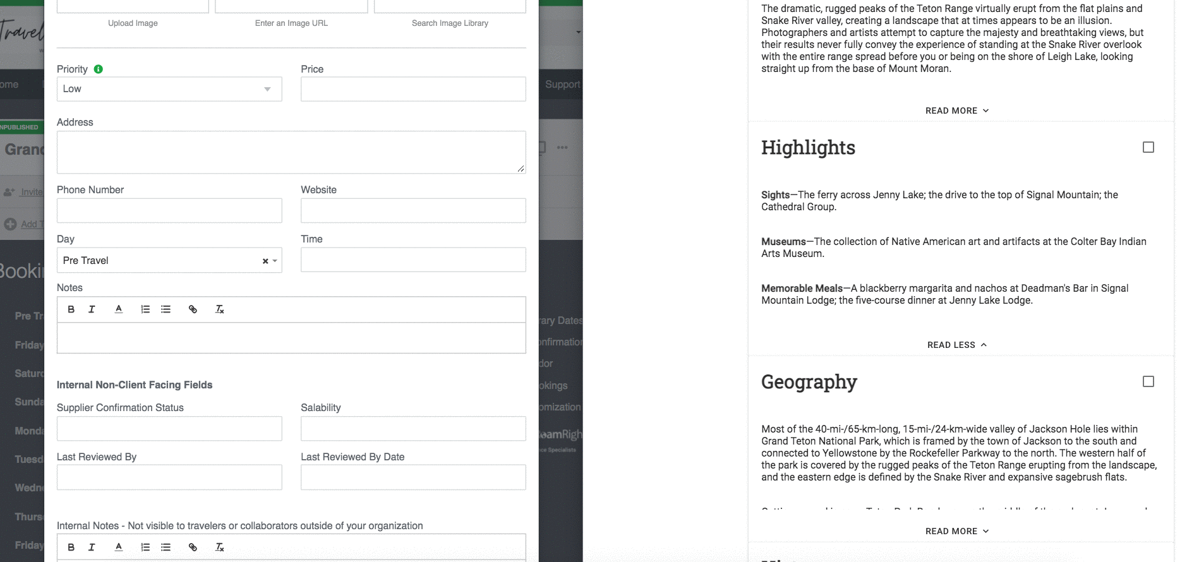
Task: Toggle Italic in Internal Notes toolbar
Action: 92,547
